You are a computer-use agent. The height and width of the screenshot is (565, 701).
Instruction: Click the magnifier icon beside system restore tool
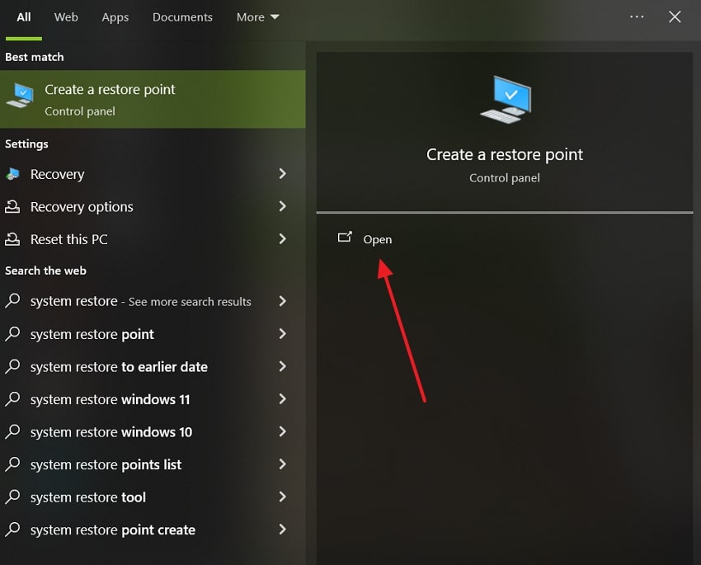point(12,497)
